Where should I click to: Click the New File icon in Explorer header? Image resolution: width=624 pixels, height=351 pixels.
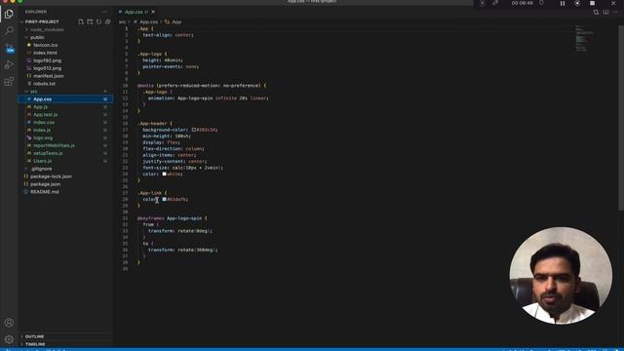coord(81,21)
